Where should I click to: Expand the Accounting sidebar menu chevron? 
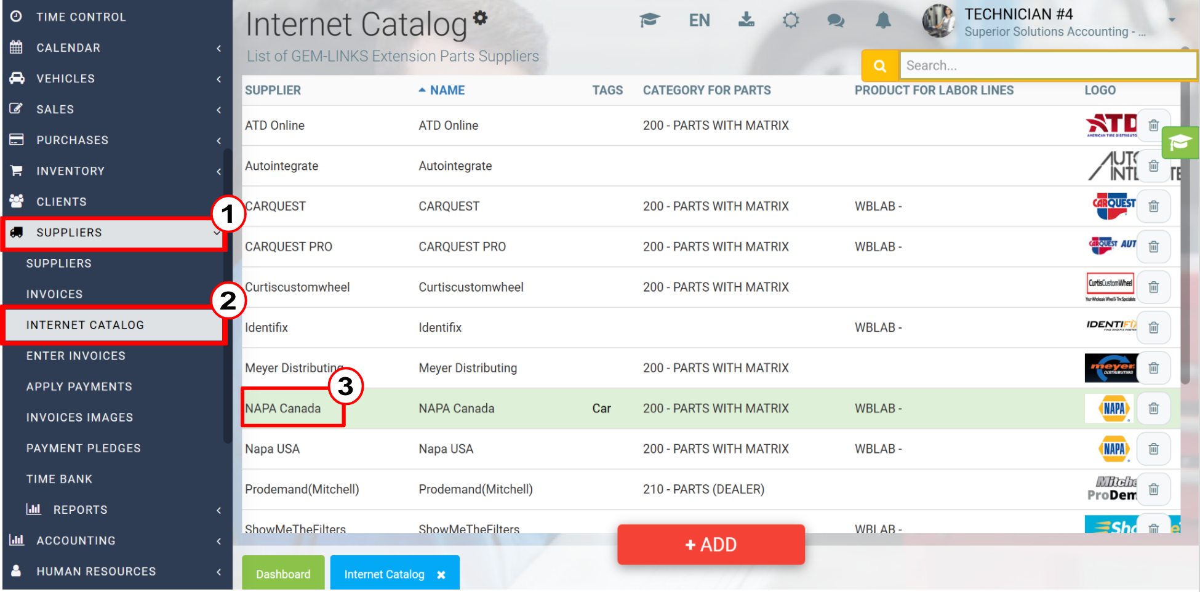[219, 541]
